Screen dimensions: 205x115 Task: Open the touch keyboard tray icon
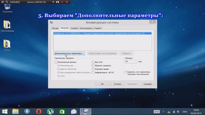[157, 112]
